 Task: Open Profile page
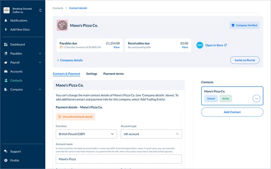(x=15, y=160)
